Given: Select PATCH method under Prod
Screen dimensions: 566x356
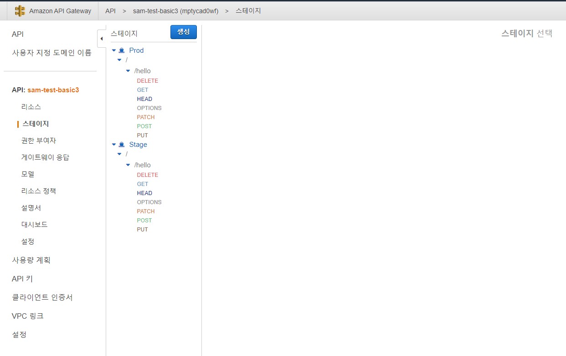Looking at the screenshot, I should pos(146,117).
